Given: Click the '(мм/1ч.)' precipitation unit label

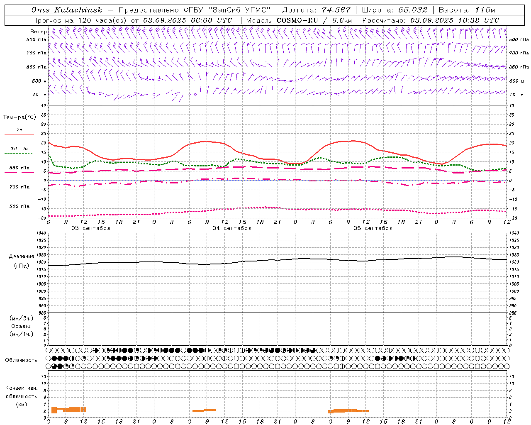Looking at the screenshot, I should [x=22, y=334].
